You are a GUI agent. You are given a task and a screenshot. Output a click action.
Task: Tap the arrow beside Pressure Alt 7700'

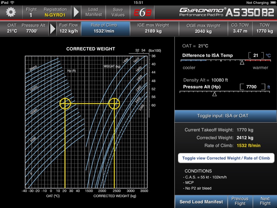[x=53, y=28]
